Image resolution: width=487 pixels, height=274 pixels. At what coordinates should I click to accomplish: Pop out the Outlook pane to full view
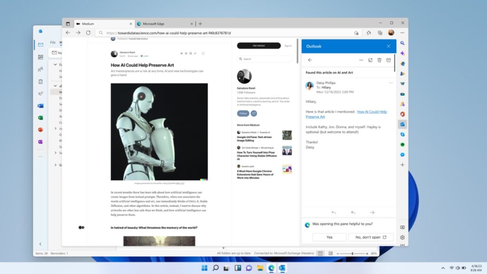pos(370,60)
